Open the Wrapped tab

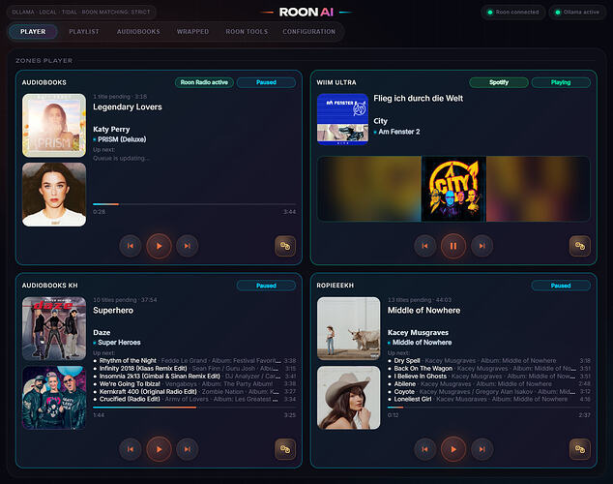(192, 31)
